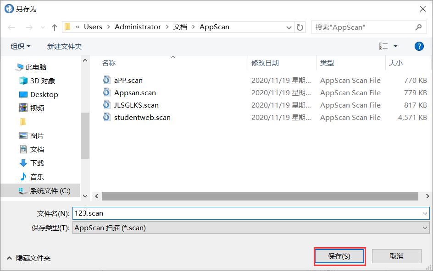Open the address bar history dropdown
433x271 pixels.
(x=289, y=27)
